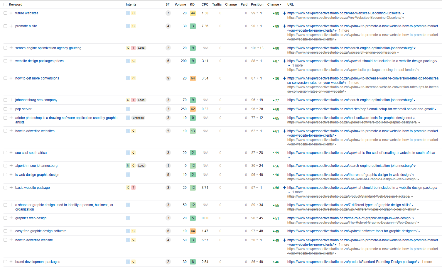
Task: Expand the URL dropdown arrow for 'pop server'
Action: point(435,109)
